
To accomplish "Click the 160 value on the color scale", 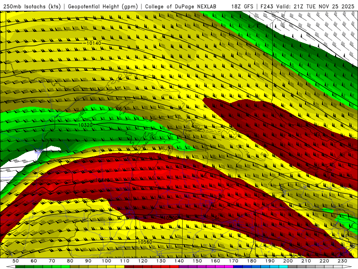I will pos(216,261).
